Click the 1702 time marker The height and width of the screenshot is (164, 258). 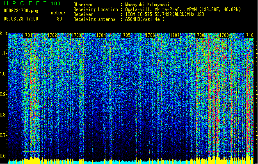pos(53,35)
